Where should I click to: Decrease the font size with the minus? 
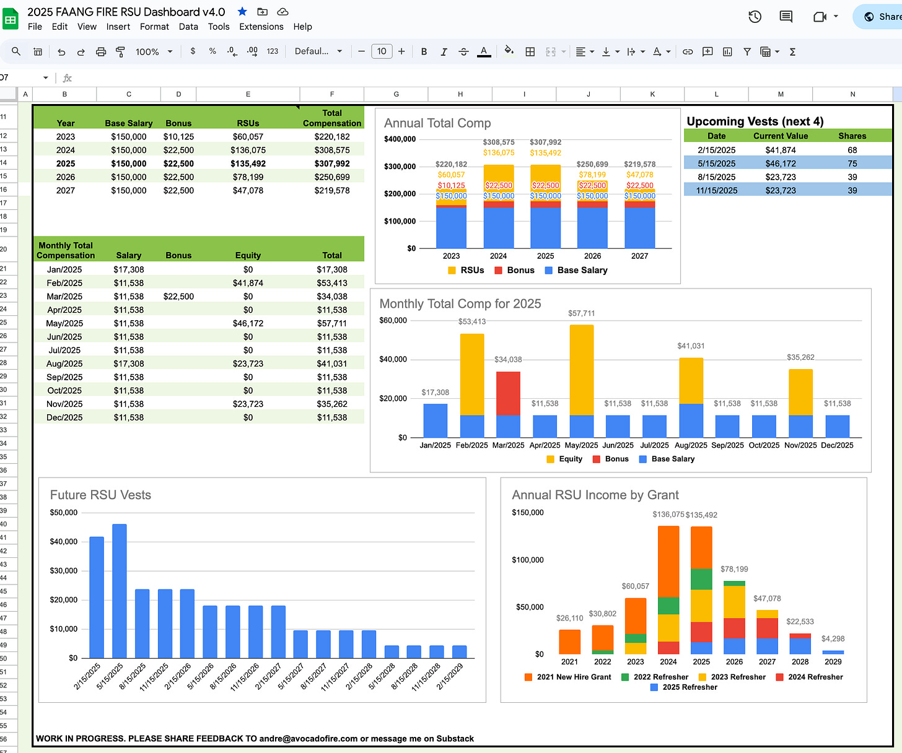click(361, 51)
